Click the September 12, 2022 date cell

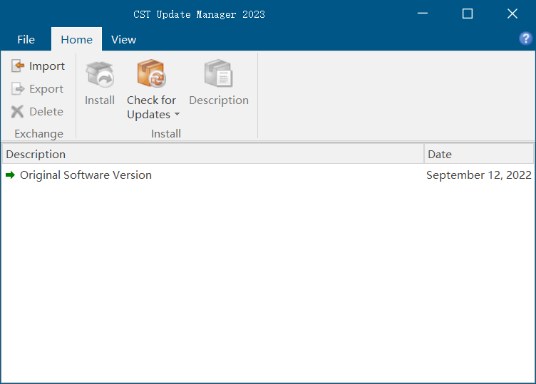click(478, 175)
